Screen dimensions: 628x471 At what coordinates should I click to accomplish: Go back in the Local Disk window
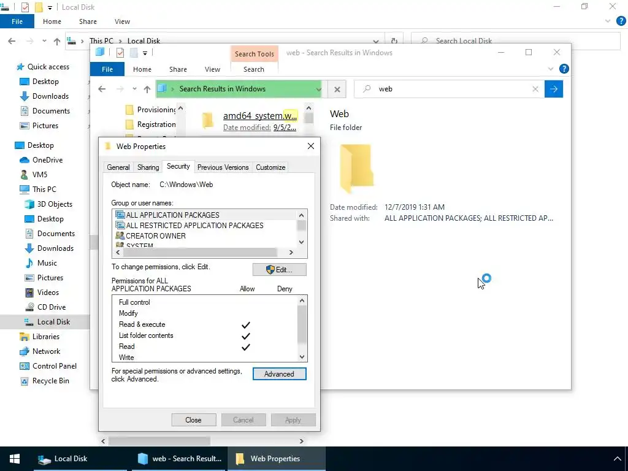click(12, 41)
